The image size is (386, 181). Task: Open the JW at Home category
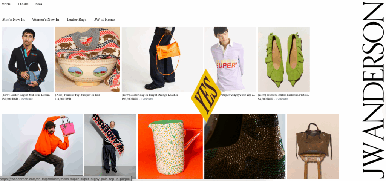coord(104,20)
